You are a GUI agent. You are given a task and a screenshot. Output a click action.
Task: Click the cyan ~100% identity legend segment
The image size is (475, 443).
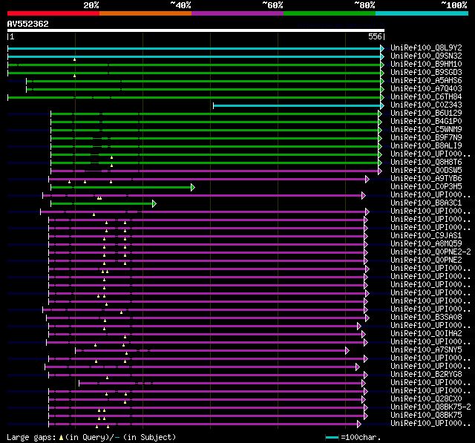(x=422, y=13)
